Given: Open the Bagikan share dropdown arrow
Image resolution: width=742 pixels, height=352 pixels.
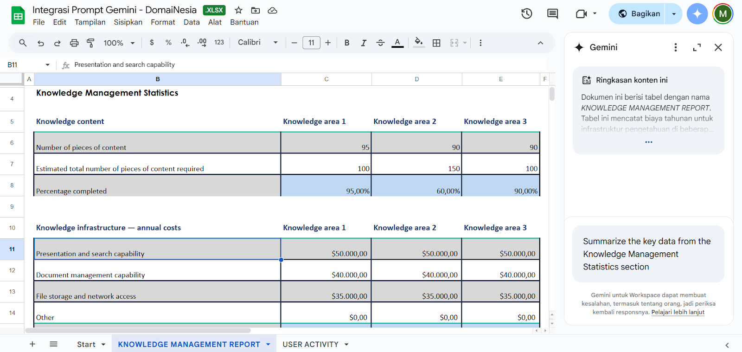Looking at the screenshot, I should pos(674,14).
